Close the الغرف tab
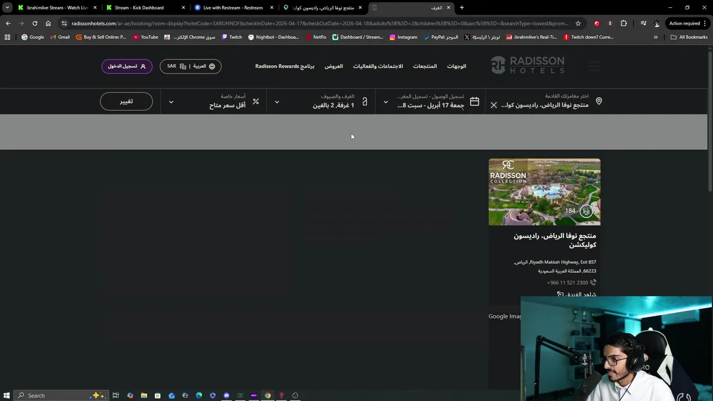Screen dimensions: 713x401 (x=448, y=8)
